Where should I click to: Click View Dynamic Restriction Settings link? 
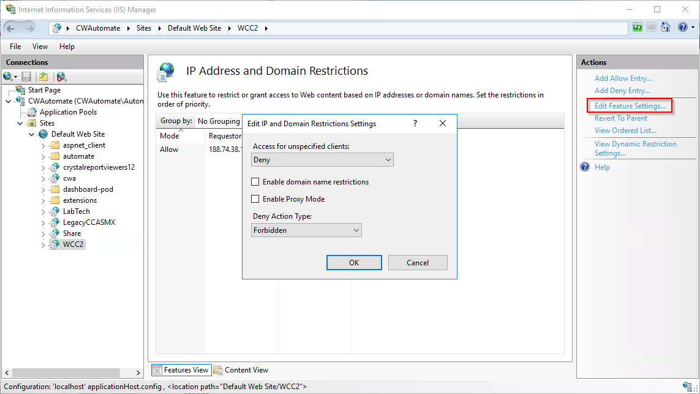[x=635, y=148]
